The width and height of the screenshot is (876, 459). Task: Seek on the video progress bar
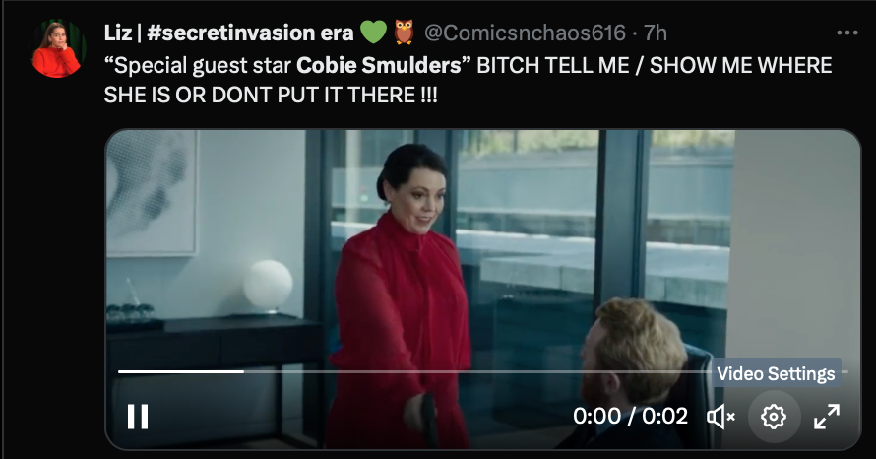(482, 371)
